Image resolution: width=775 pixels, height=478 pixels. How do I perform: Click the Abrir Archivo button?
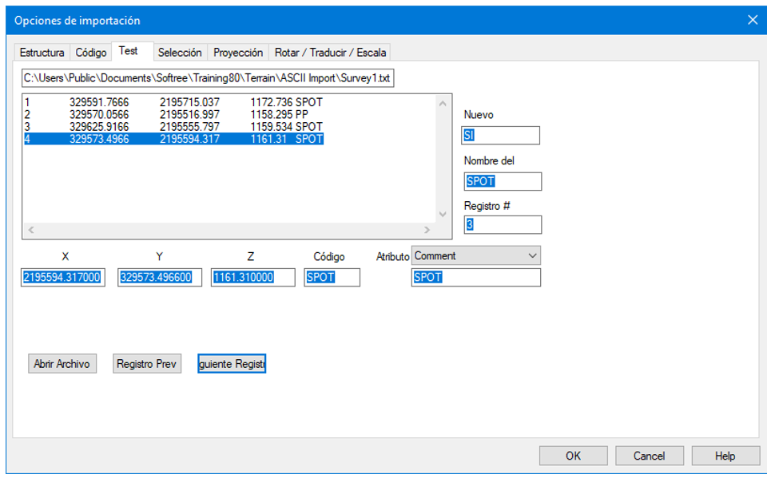point(62,364)
